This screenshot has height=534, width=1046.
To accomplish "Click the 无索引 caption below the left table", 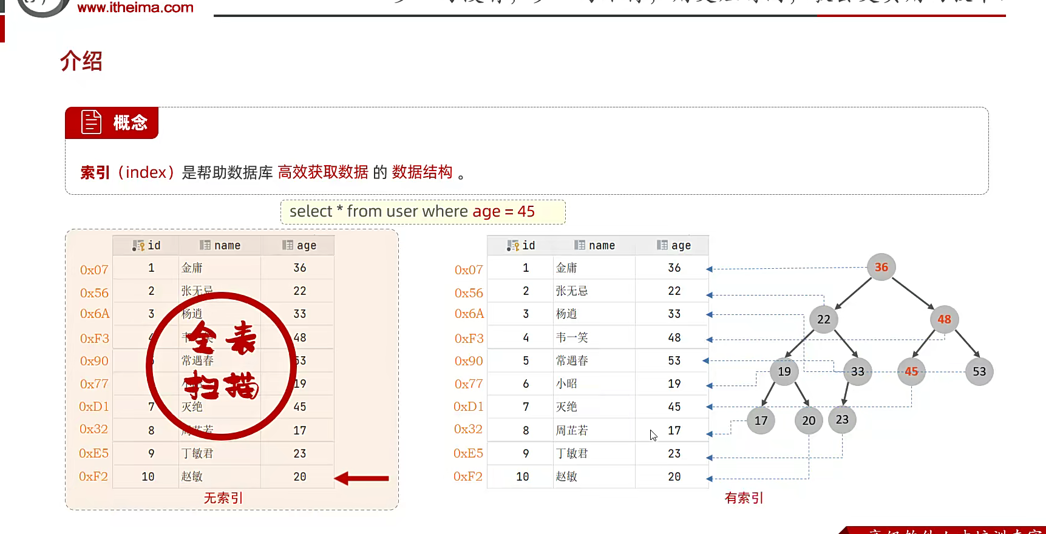I will [x=223, y=498].
